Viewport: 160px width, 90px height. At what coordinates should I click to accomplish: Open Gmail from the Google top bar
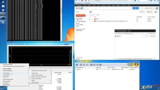[113, 5]
